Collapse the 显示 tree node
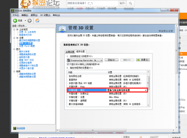 tap(14, 49)
